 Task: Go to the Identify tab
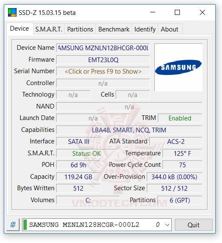[x=145, y=29]
